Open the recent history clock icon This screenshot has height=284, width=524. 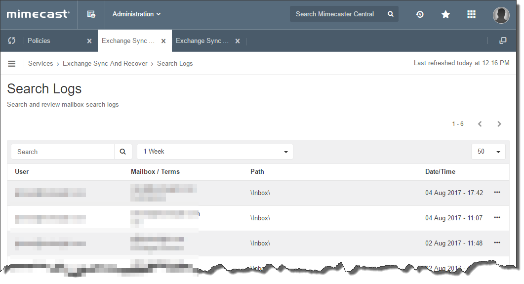coord(420,14)
